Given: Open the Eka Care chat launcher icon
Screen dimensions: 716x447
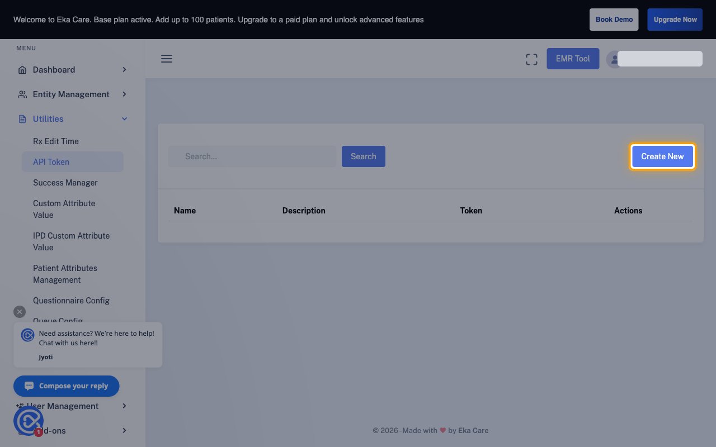Looking at the screenshot, I should 29,421.
